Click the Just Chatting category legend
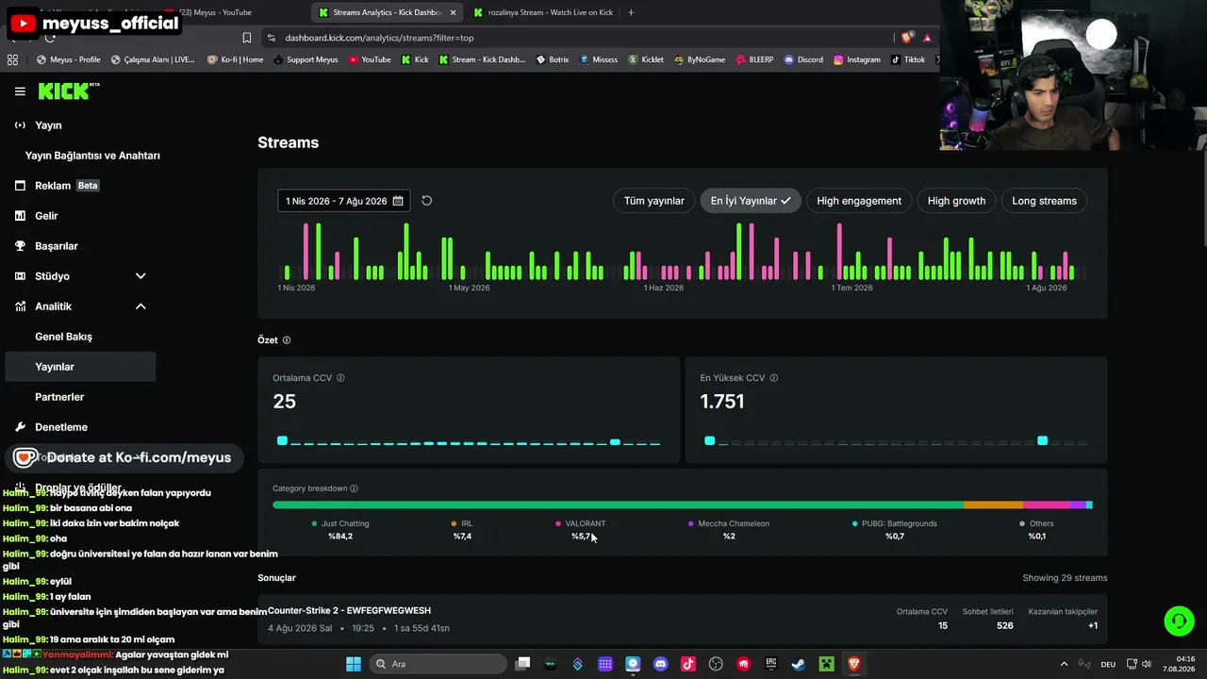The width and height of the screenshot is (1207, 679). [x=340, y=529]
